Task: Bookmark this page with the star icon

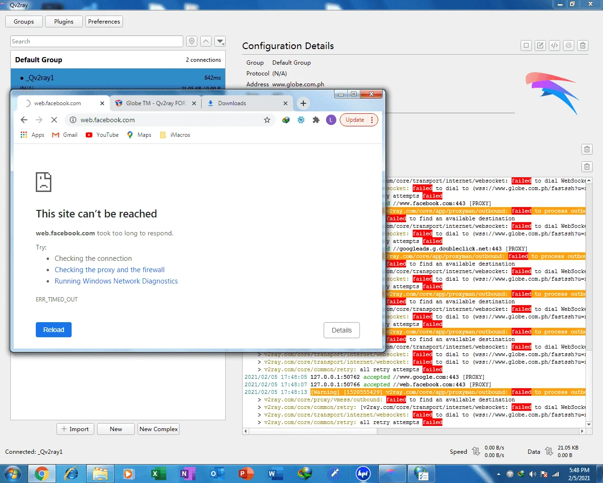Action: click(x=267, y=120)
